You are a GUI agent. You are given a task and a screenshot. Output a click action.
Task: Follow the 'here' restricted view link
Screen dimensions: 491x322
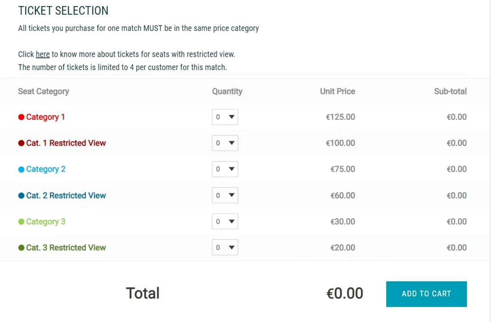pos(43,55)
